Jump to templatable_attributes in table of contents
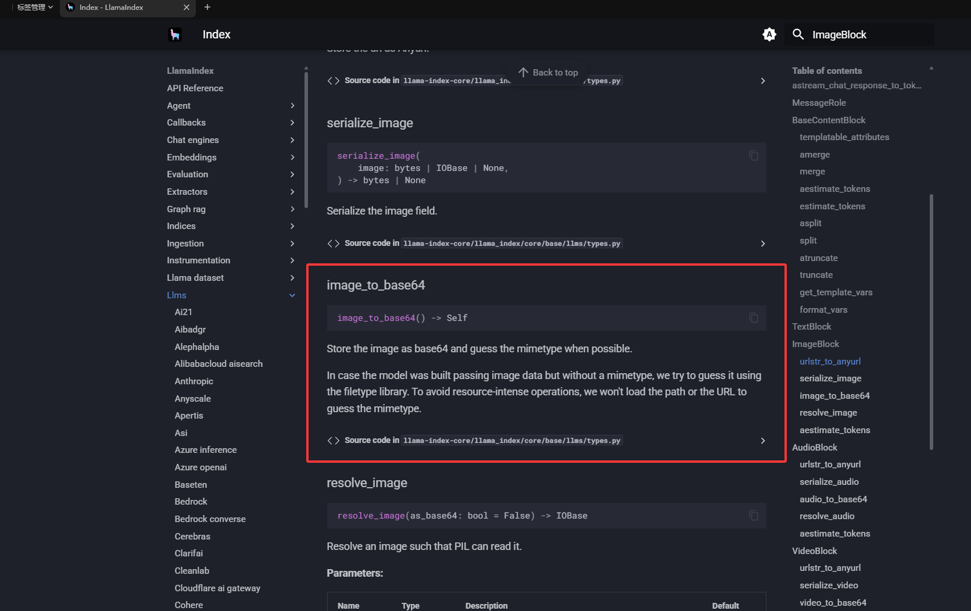Image resolution: width=971 pixels, height=611 pixels. tap(844, 137)
